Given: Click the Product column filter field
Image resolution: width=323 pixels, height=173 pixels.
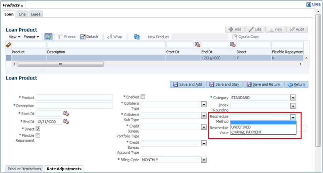Looking at the screenshot, I should [29, 44].
